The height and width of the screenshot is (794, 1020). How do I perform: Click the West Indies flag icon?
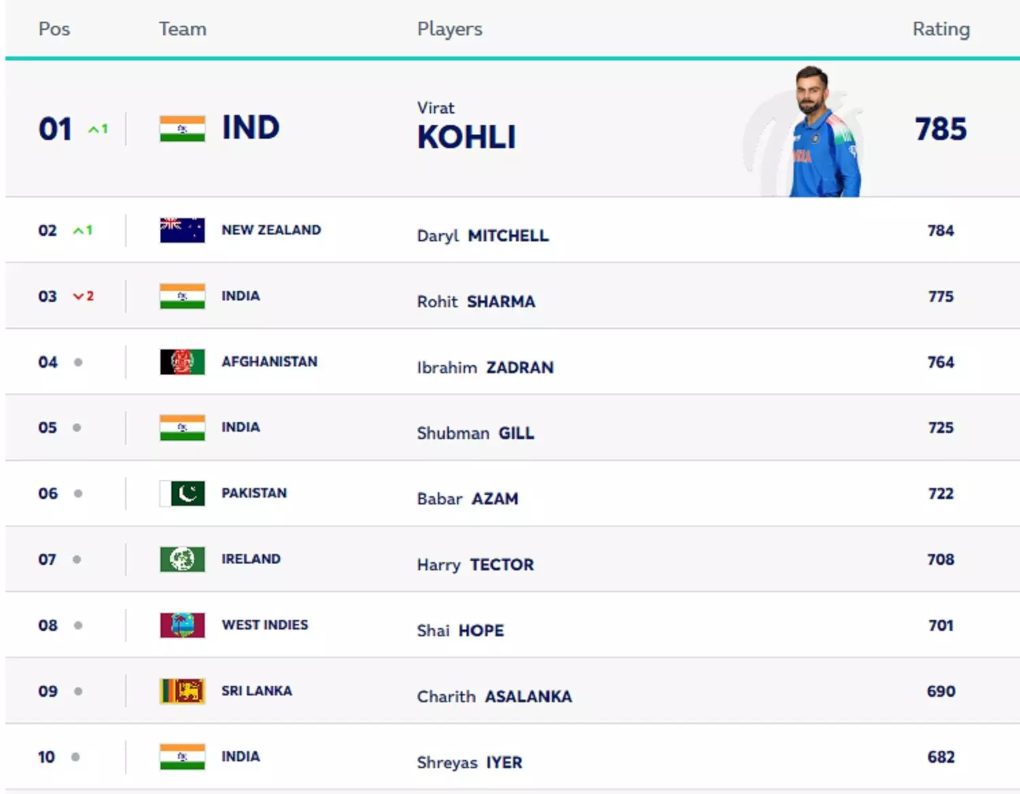(182, 625)
